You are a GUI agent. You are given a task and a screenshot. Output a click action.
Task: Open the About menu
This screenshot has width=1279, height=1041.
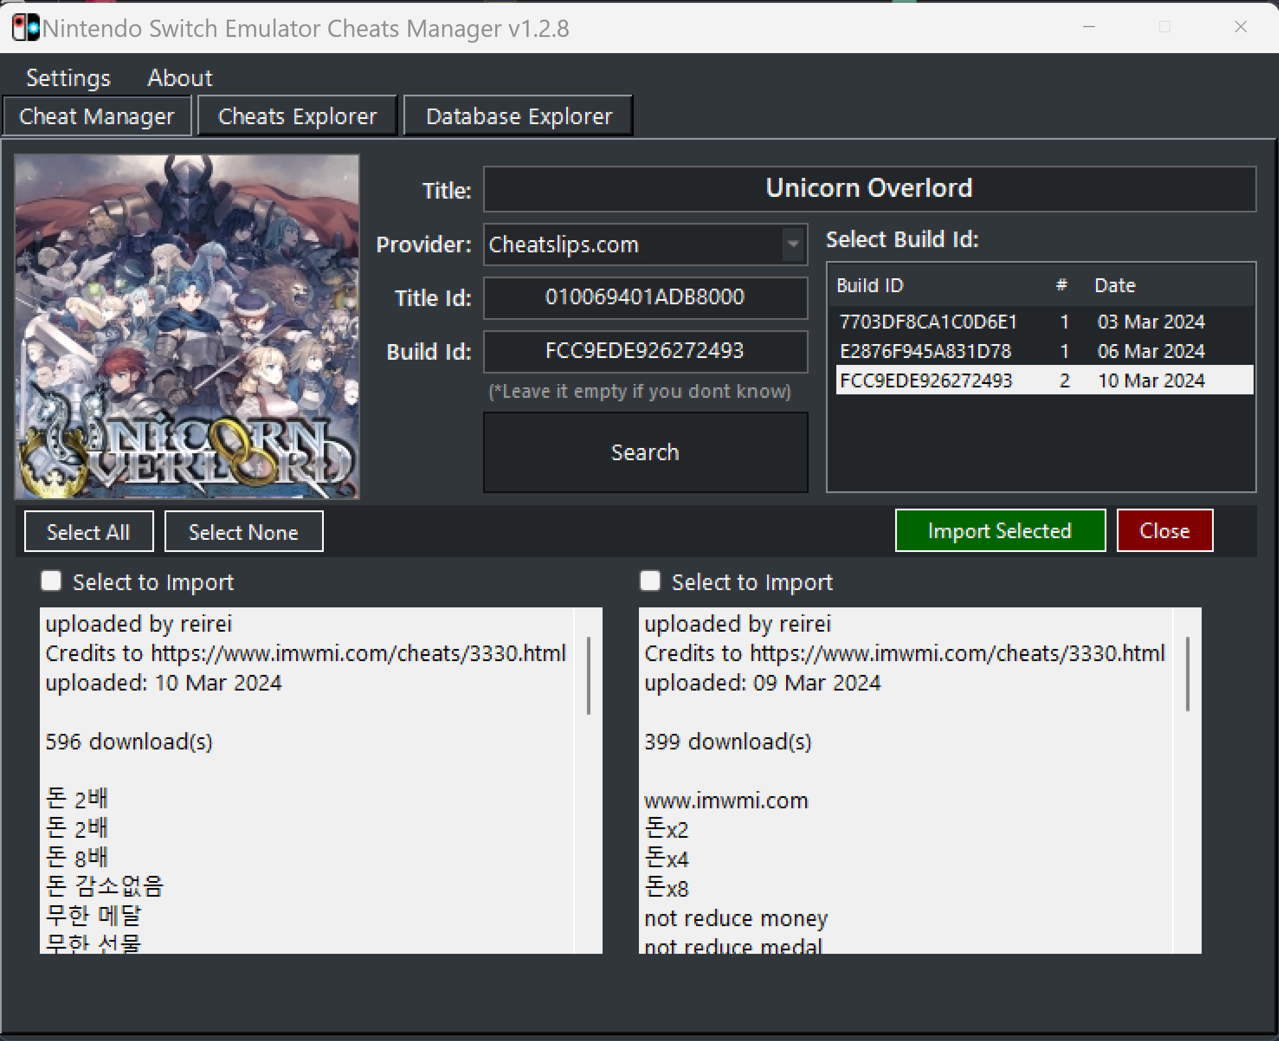point(180,78)
